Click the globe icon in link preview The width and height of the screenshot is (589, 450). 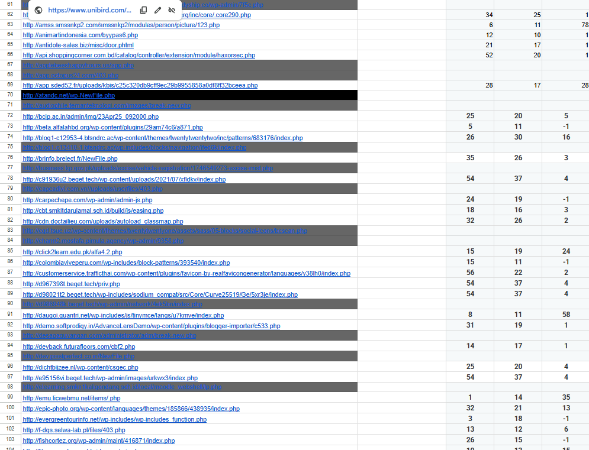click(x=38, y=10)
